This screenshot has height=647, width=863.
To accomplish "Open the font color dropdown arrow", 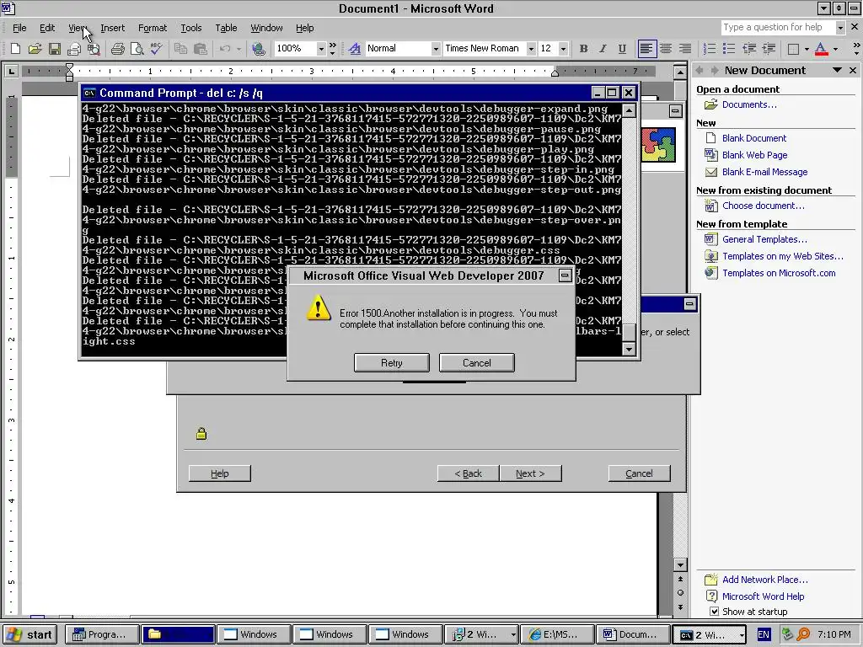I will [x=835, y=48].
